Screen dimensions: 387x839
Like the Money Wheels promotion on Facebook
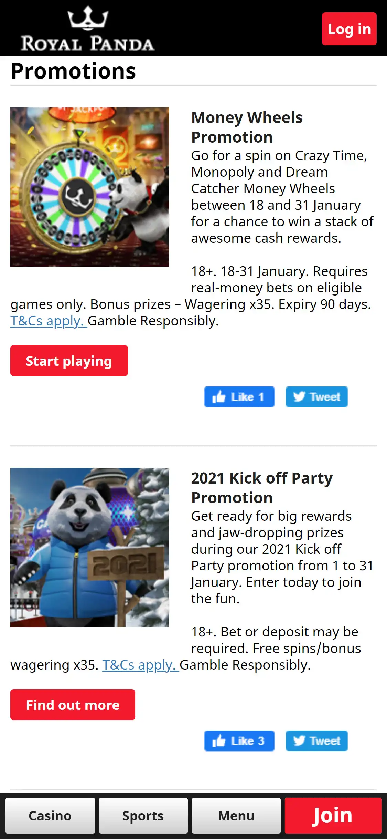coord(239,397)
